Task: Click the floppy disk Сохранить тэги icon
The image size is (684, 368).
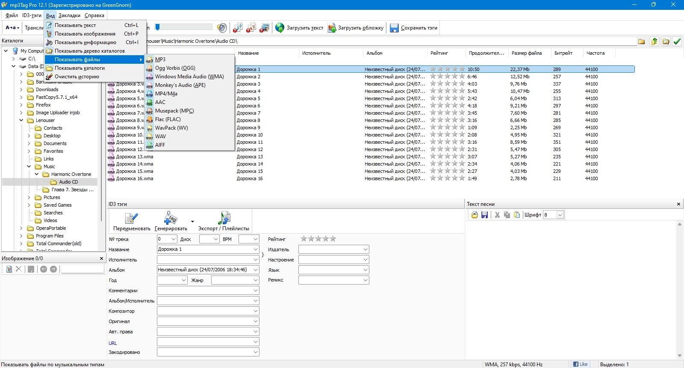Action: pos(394,28)
